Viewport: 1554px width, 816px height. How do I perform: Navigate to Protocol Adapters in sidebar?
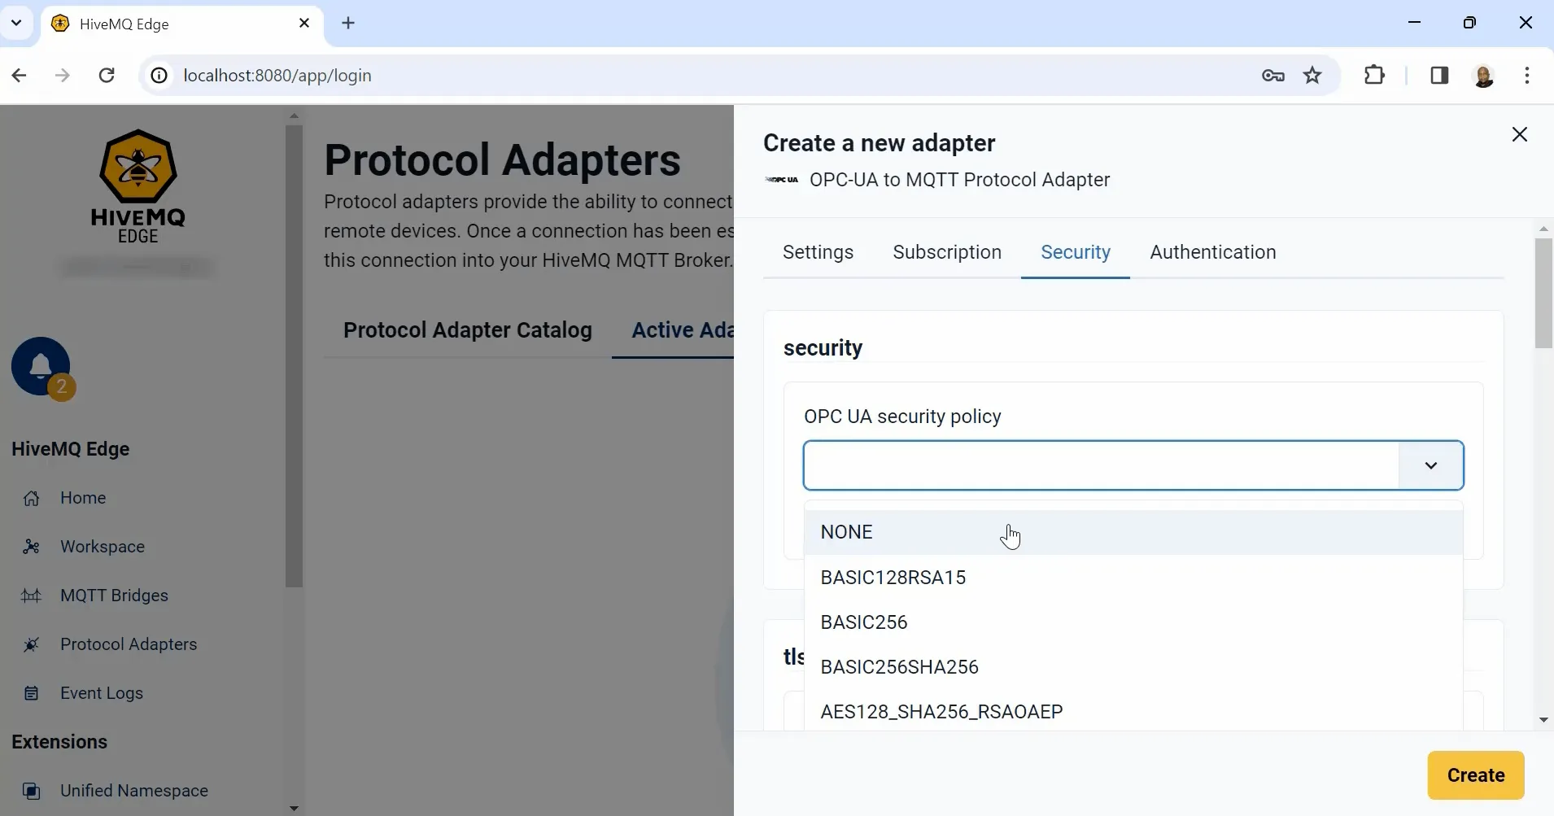point(129,644)
